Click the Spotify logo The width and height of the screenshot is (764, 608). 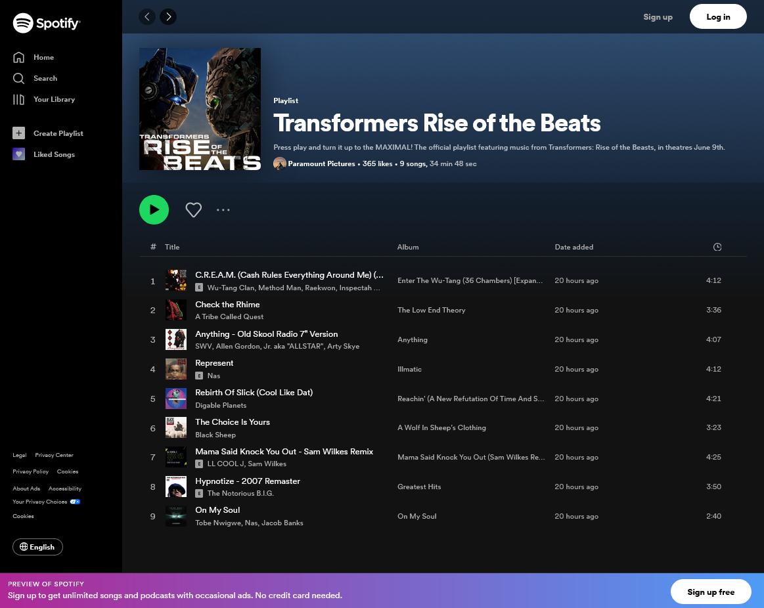coord(47,23)
